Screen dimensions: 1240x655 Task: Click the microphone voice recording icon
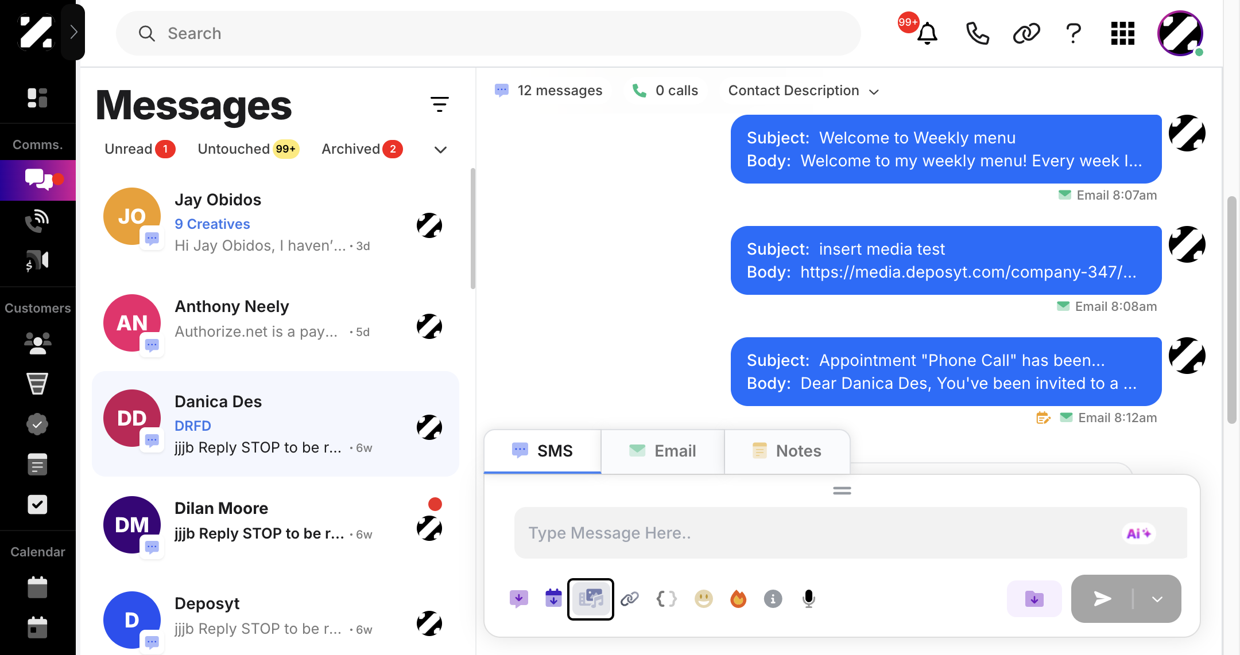tap(809, 599)
